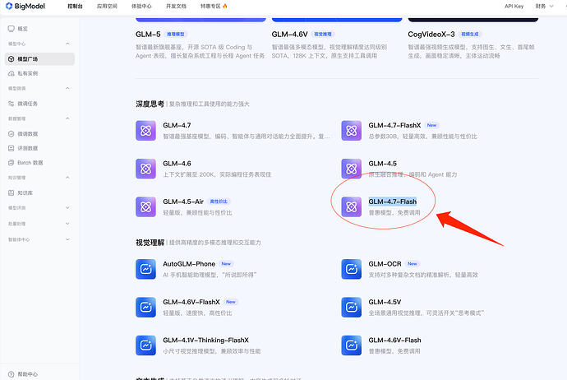Open the 财务 dropdown in top bar
This screenshot has width=567, height=380.
pyautogui.click(x=544, y=6)
